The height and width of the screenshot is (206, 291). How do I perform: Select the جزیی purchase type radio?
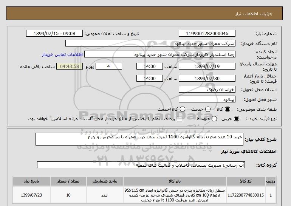[x=237, y=119]
